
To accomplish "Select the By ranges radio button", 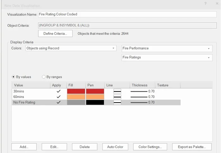I will (x=44, y=77).
